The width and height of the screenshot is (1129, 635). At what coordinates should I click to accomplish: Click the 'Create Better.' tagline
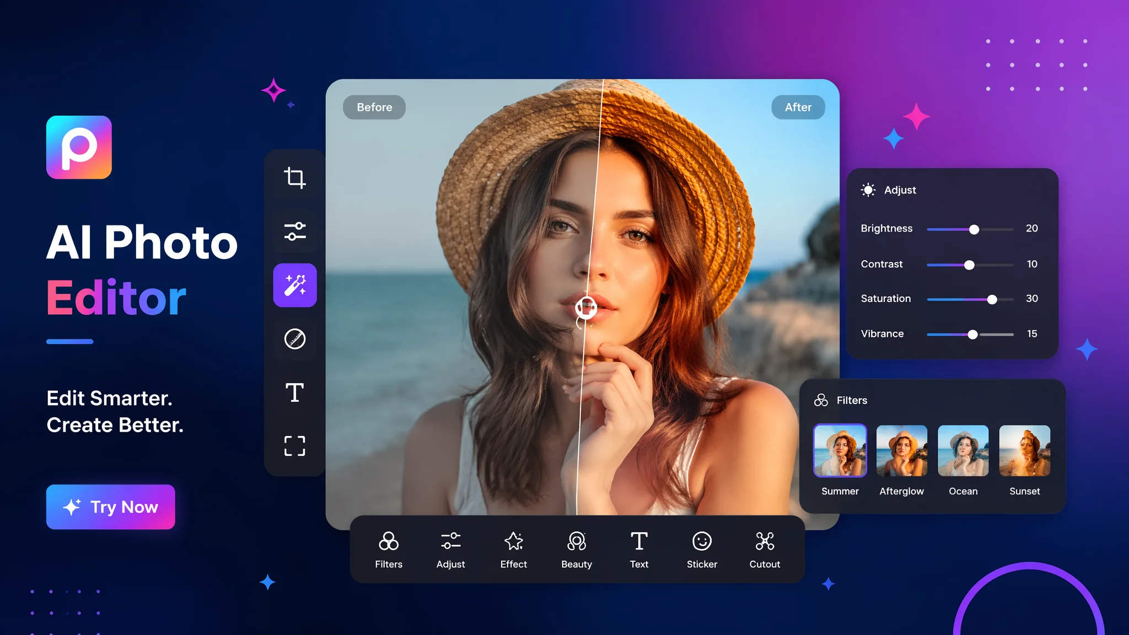[x=115, y=425]
